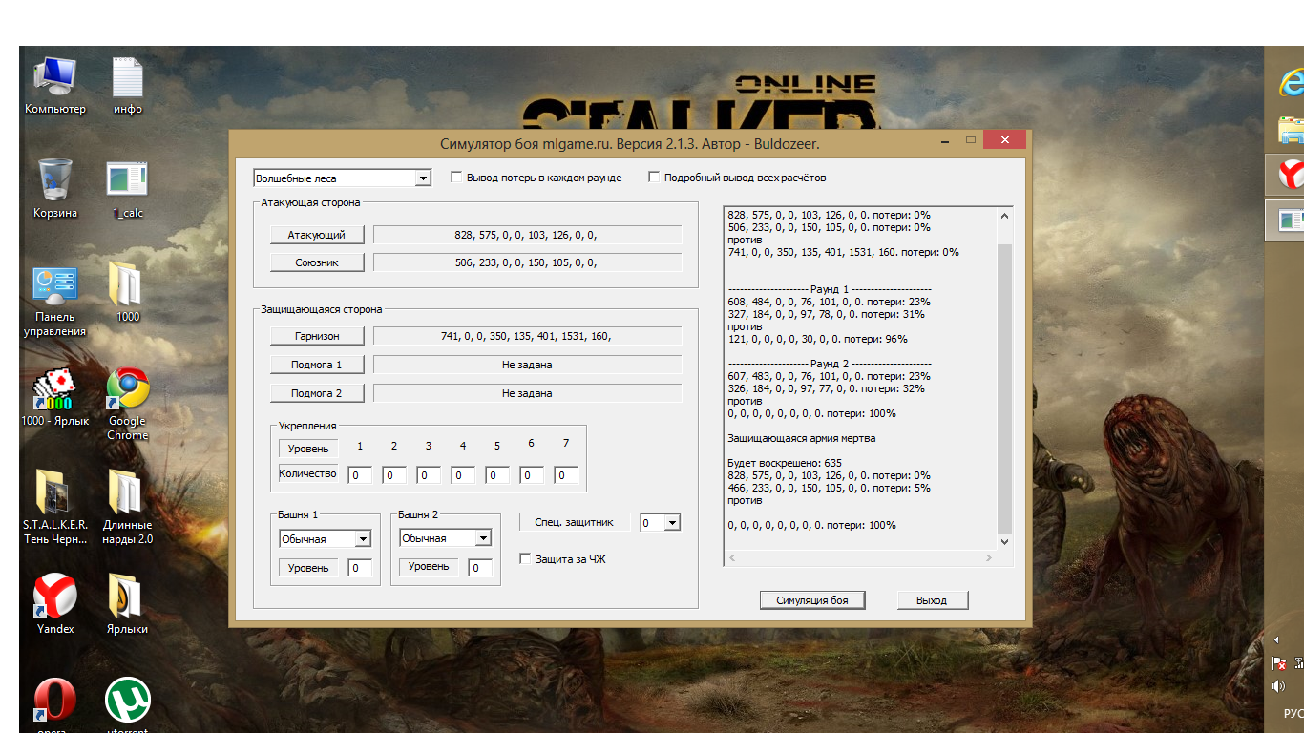Click the Подмога 2 button
This screenshot has width=1304, height=733.
[x=317, y=393]
